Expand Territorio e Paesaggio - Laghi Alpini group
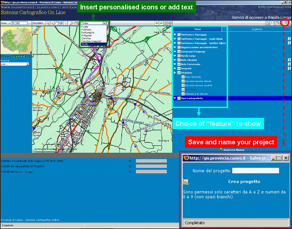The width and height of the screenshot is (292, 229). point(175,39)
